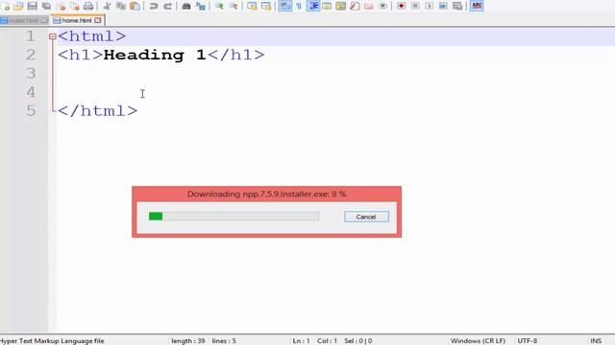Switch to the index.html tab

click(x=24, y=20)
